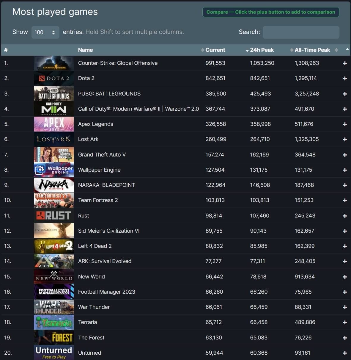Image resolution: width=351 pixels, height=360 pixels.
Task: Add Football Manager 2023 to comparison
Action: [x=344, y=292]
